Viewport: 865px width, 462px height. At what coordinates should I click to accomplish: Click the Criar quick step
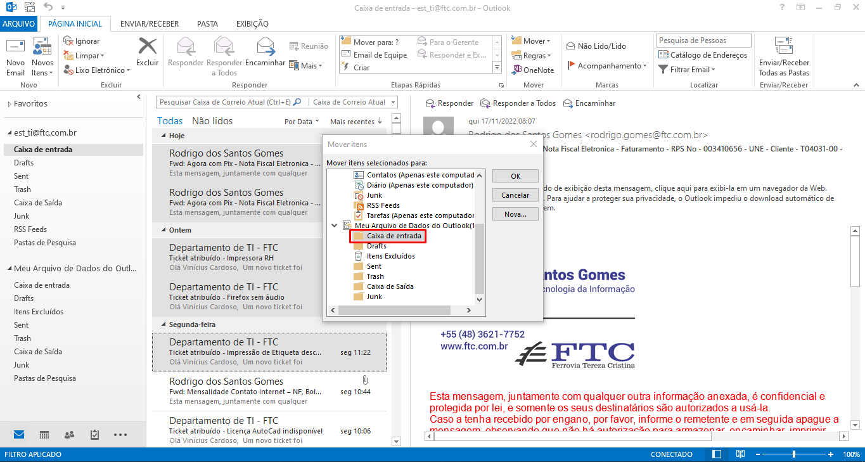click(x=356, y=68)
